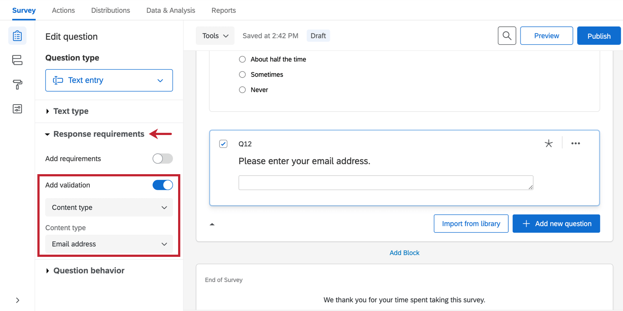Viewport: 623px width, 311px height.
Task: Click in the email address text field
Action: 386,183
